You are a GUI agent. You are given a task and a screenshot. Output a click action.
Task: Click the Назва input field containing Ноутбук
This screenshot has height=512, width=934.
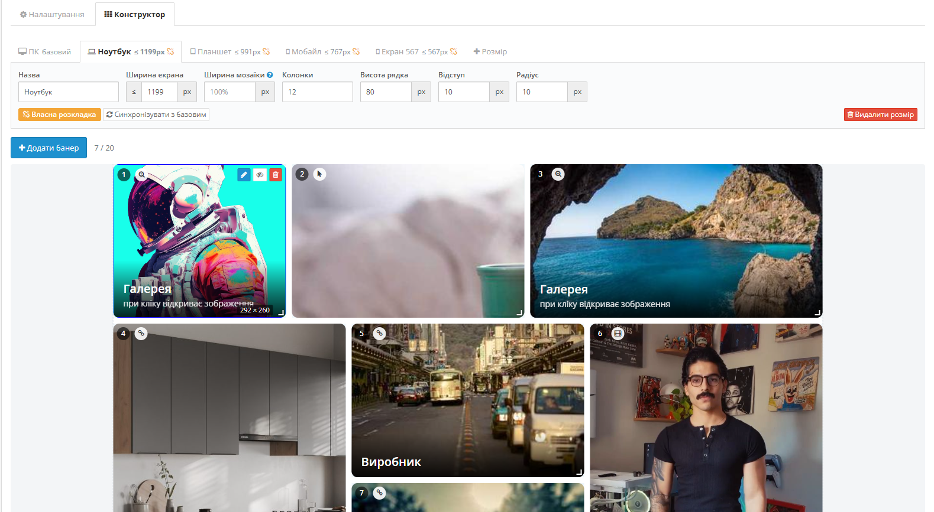(69, 92)
